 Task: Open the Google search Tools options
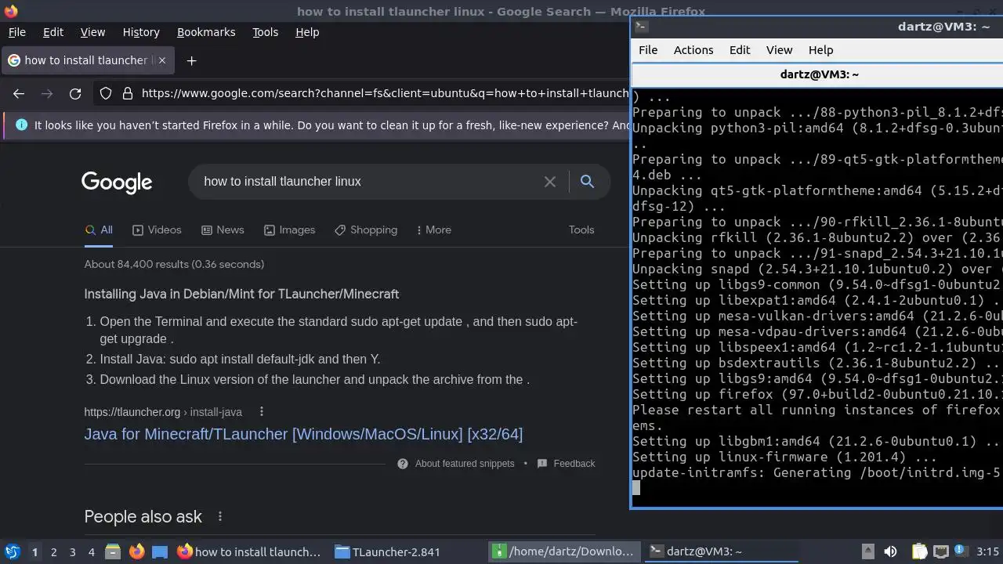[x=581, y=230]
